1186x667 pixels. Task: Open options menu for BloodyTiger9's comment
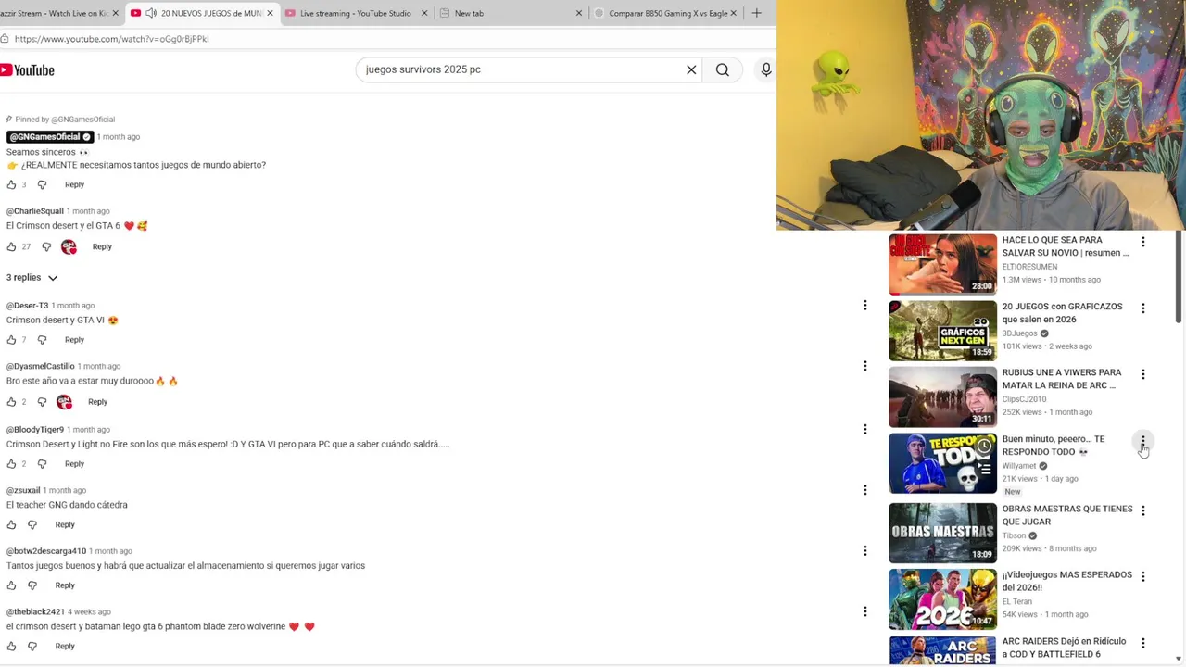(x=865, y=429)
